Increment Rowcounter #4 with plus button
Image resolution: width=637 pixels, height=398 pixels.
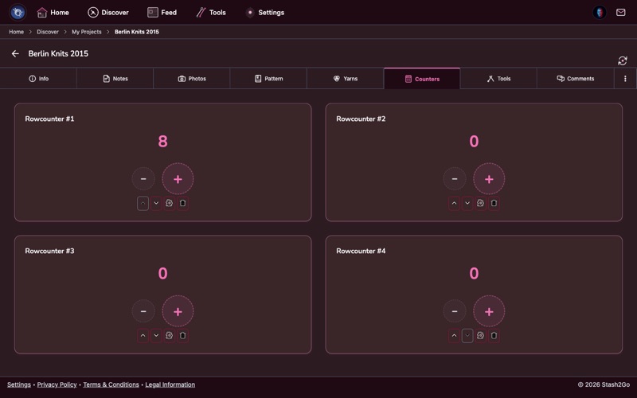pyautogui.click(x=489, y=311)
